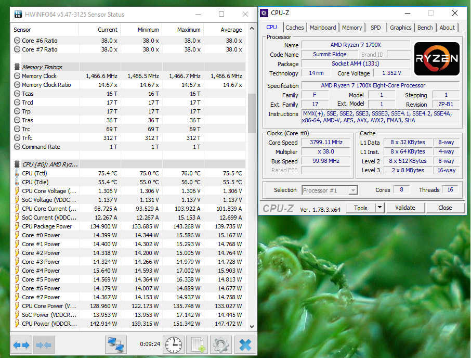Viewport: 471px width, 358px height.
Task: Open the Tools dropdown arrow in CPU-Z
Action: [x=380, y=208]
